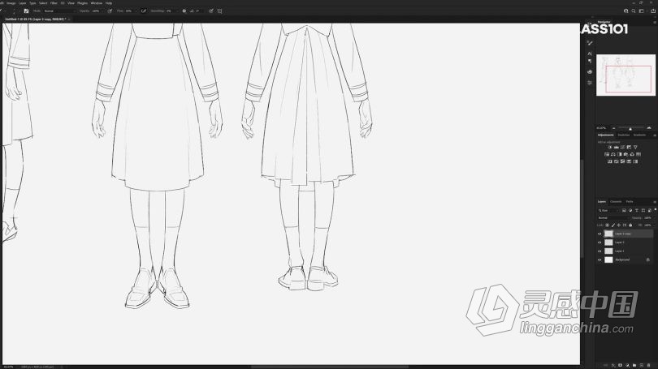Add layer style fx icon
Viewport: 658px width, 369px height.
[x=613, y=365]
